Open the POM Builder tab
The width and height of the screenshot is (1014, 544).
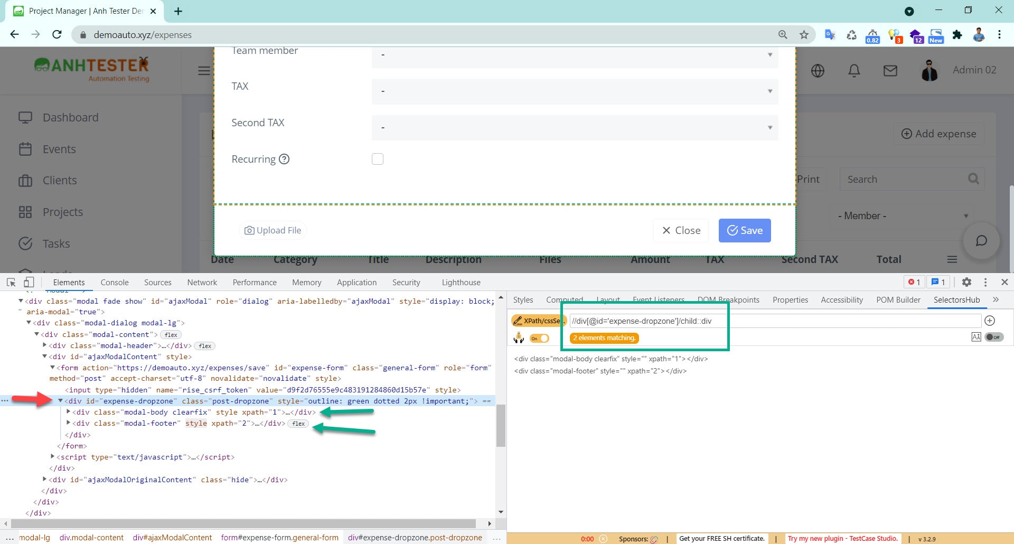point(898,300)
